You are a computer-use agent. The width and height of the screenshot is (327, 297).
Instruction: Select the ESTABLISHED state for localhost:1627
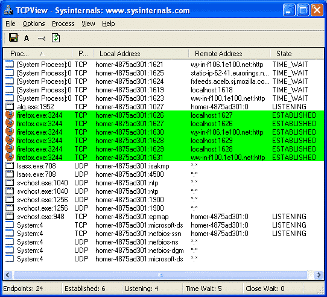tap(294, 115)
